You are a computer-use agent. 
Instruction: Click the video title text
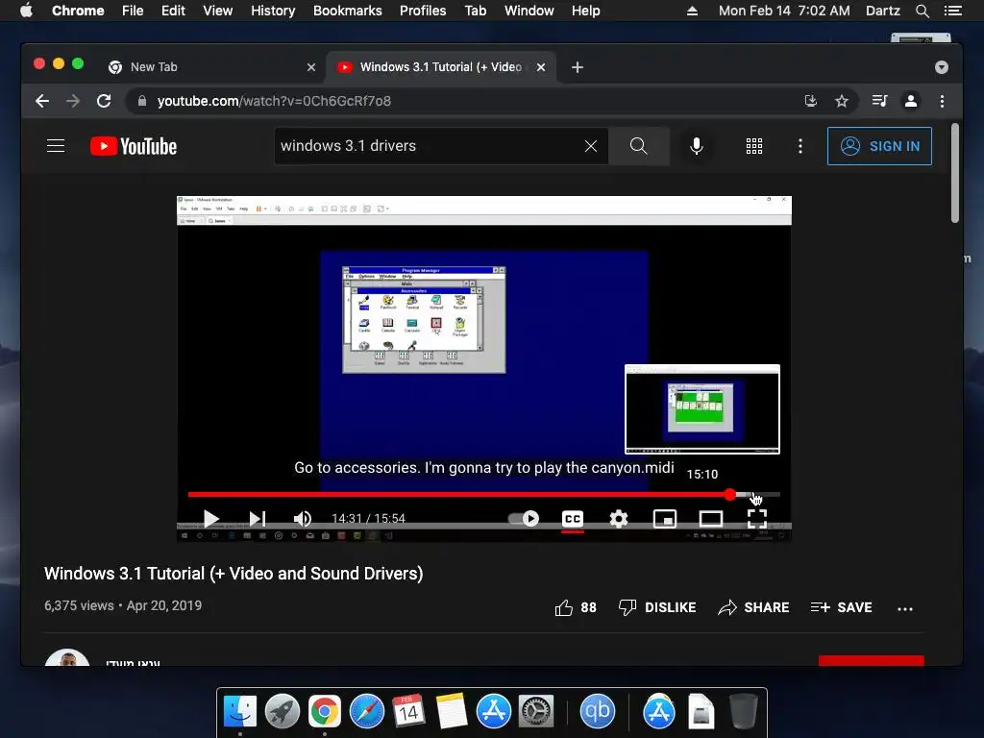(x=234, y=574)
